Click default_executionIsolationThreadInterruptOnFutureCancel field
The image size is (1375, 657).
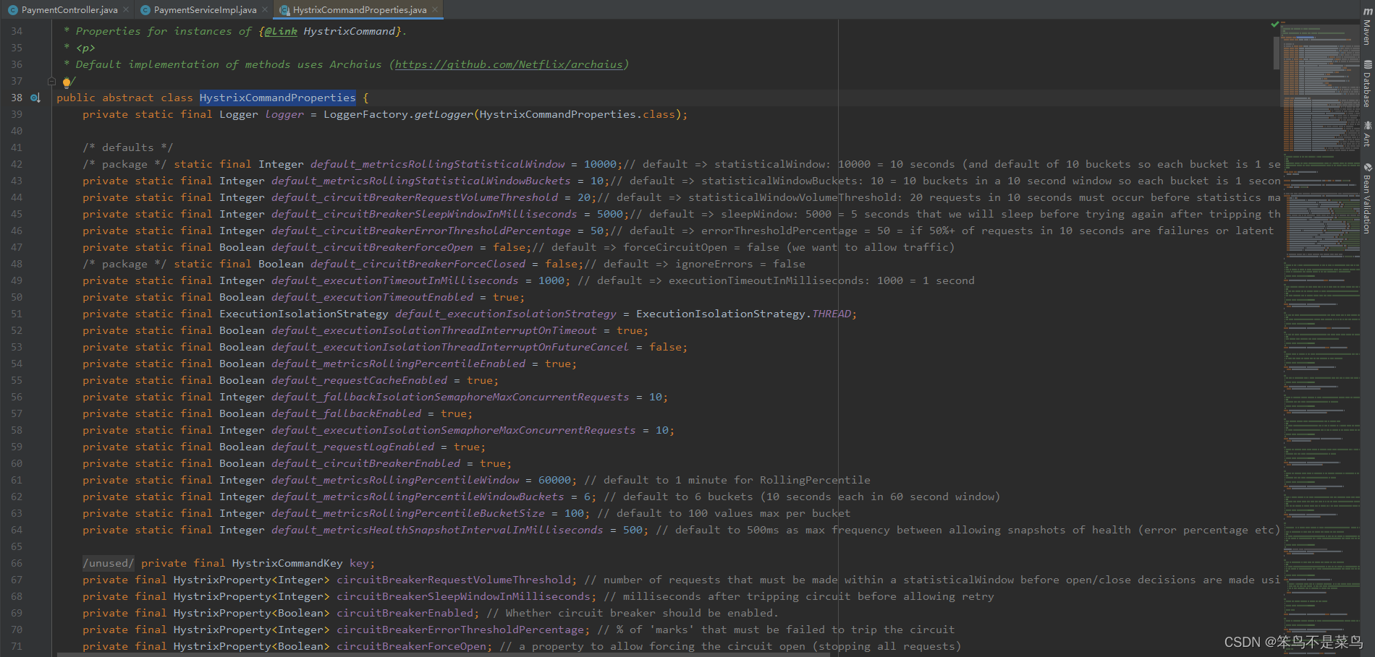[450, 347]
